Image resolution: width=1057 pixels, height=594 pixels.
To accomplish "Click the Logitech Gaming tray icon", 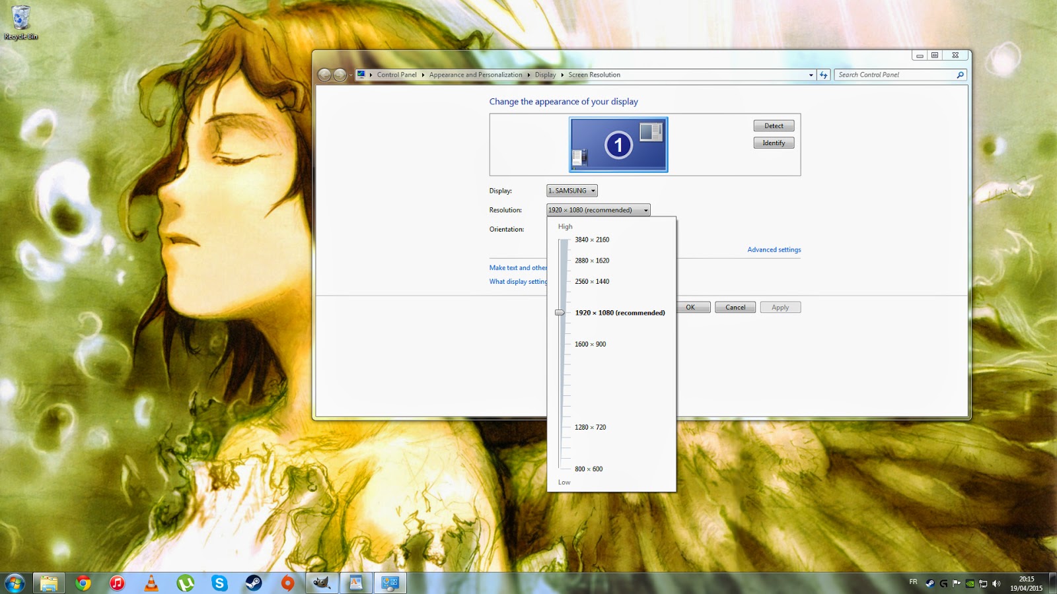I will [x=943, y=583].
